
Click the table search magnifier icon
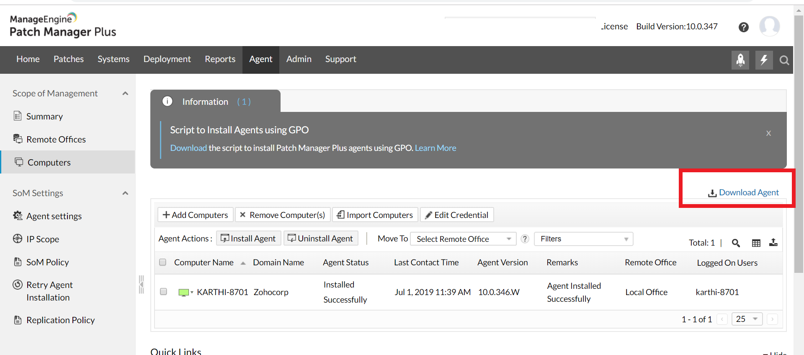735,243
